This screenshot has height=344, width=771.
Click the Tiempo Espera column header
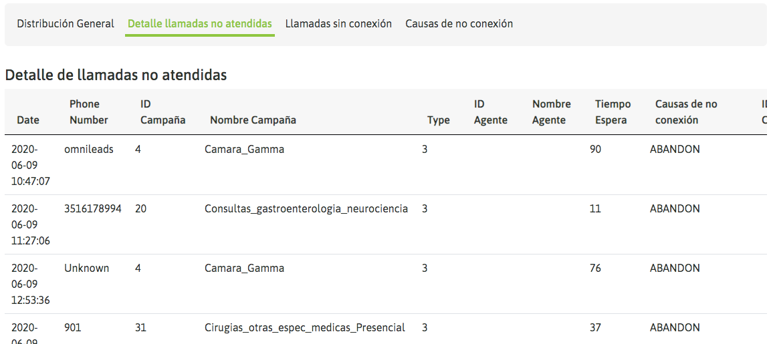point(613,112)
